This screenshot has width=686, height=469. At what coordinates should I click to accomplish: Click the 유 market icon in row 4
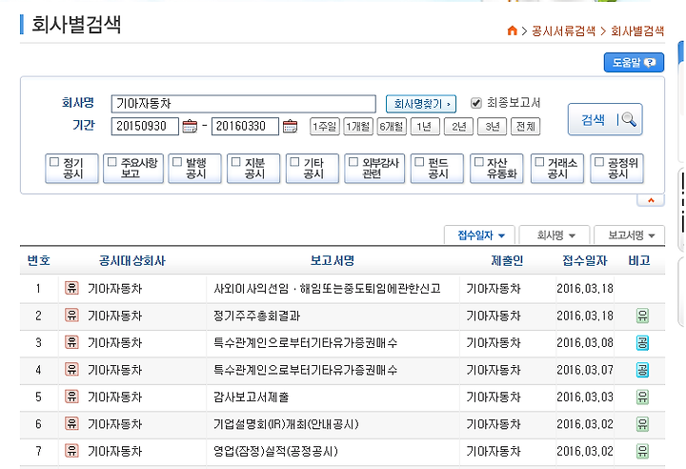pos(71,370)
